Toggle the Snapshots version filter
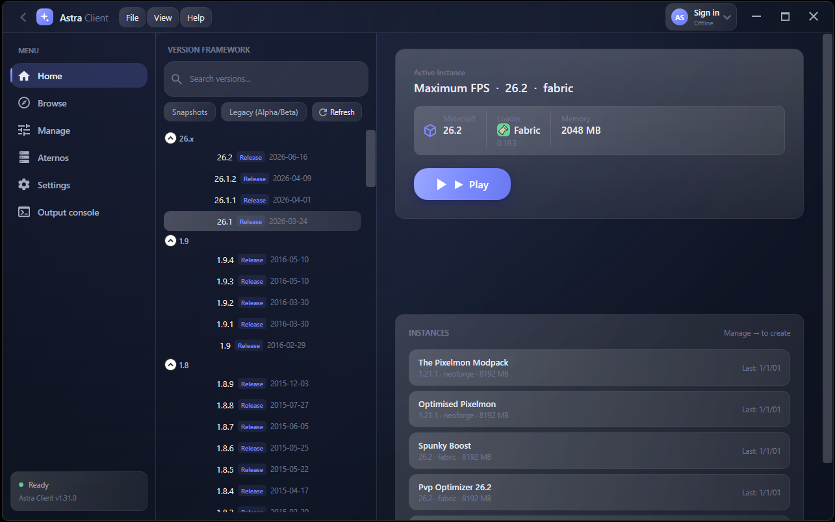The width and height of the screenshot is (835, 522). [x=190, y=112]
